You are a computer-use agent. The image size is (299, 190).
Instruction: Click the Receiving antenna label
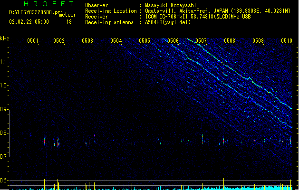(x=109, y=22)
